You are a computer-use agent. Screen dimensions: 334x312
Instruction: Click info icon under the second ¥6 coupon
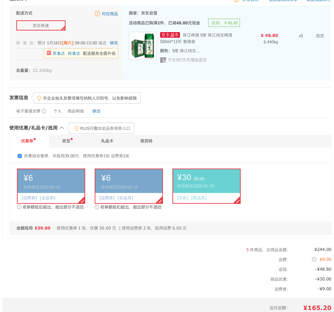pos(97,207)
